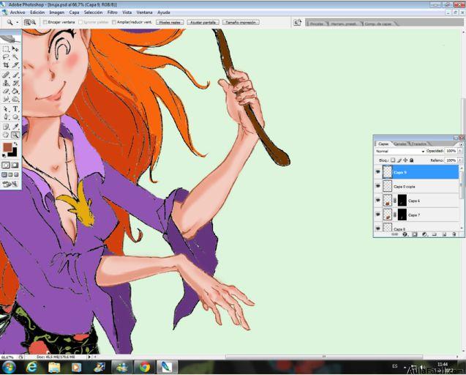Open Zoom tool preset picker arrow

point(18,22)
